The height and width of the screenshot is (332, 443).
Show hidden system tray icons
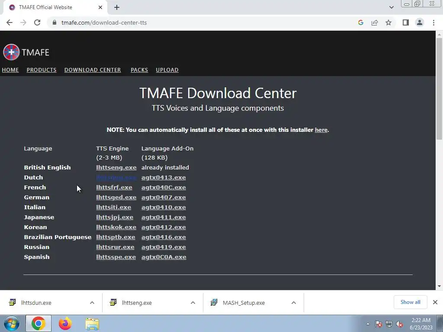pos(368,324)
